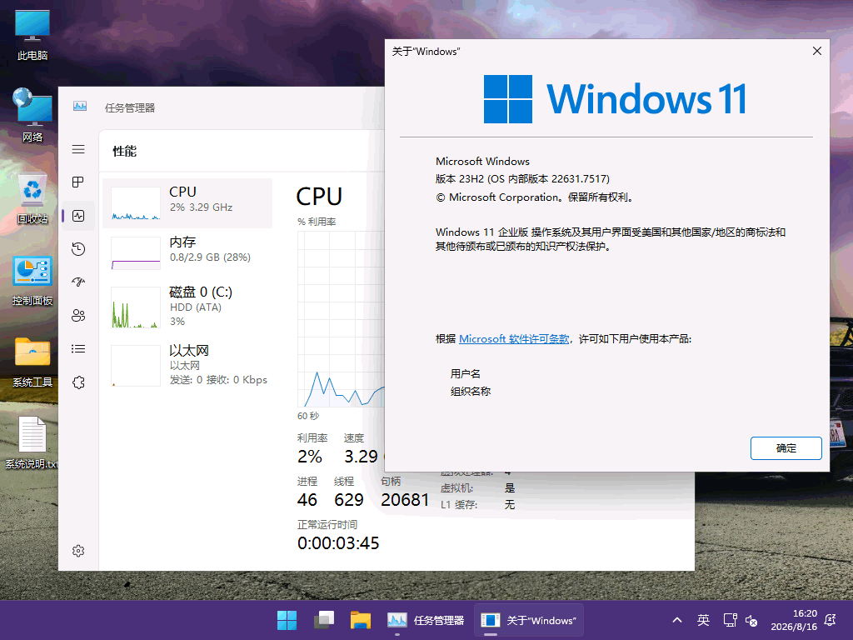Open Processes page in Task Manager sidebar

(78, 182)
